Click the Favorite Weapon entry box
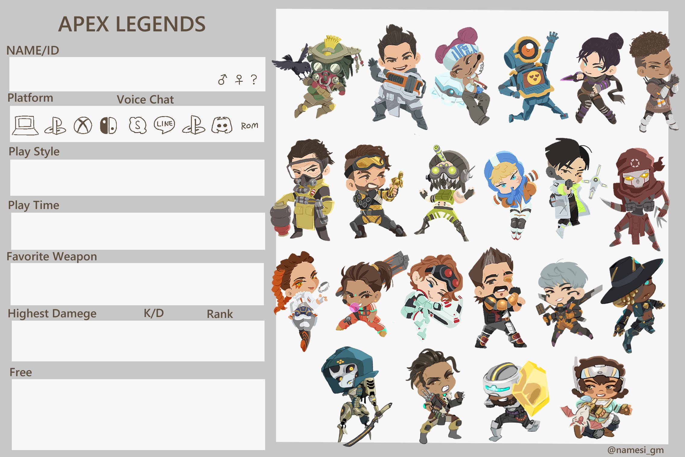This screenshot has width=685, height=457. tap(137, 284)
